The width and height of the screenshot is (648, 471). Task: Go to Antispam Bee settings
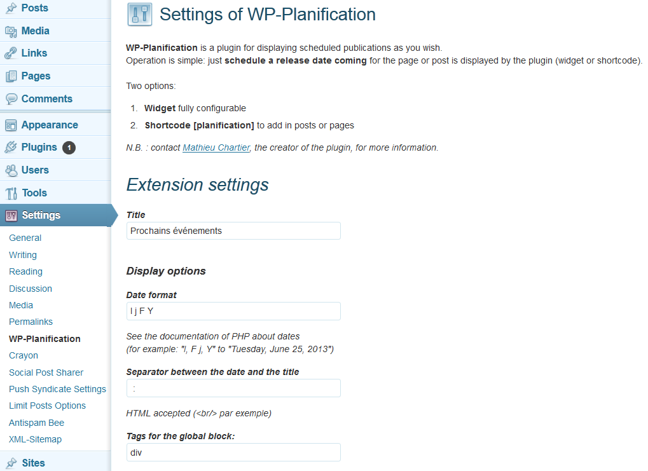click(x=37, y=423)
